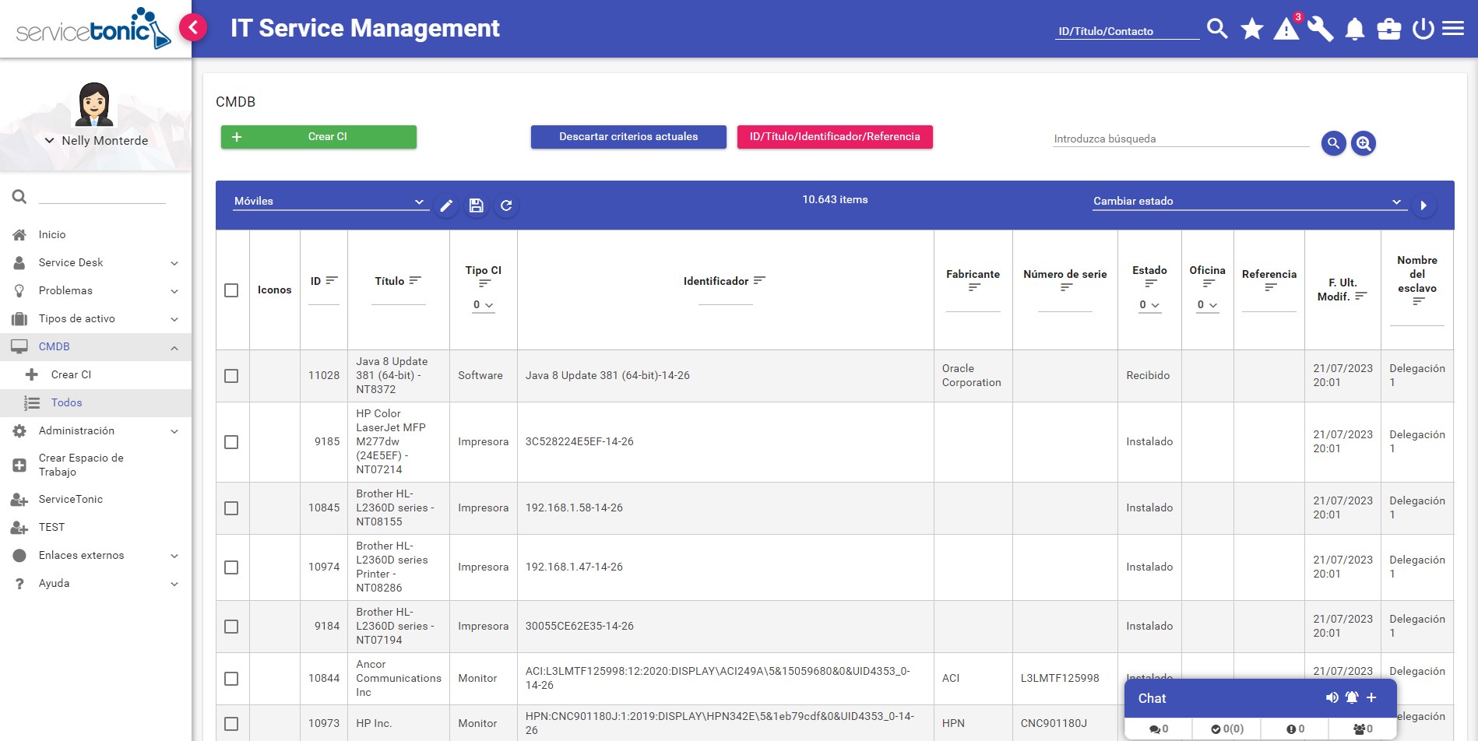
Task: Click the power off icon
Action: (x=1422, y=28)
